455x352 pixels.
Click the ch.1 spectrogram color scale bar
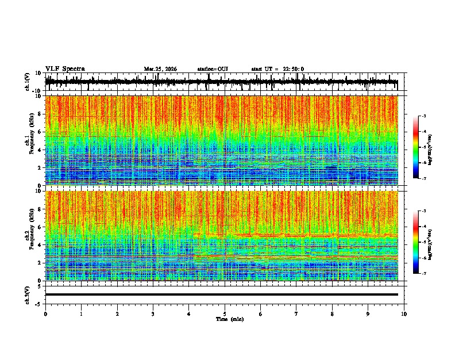click(415, 147)
